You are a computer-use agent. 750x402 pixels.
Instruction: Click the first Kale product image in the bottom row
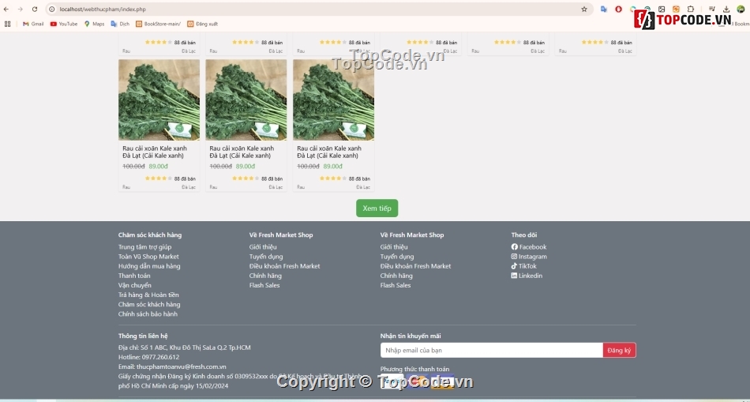coord(159,100)
